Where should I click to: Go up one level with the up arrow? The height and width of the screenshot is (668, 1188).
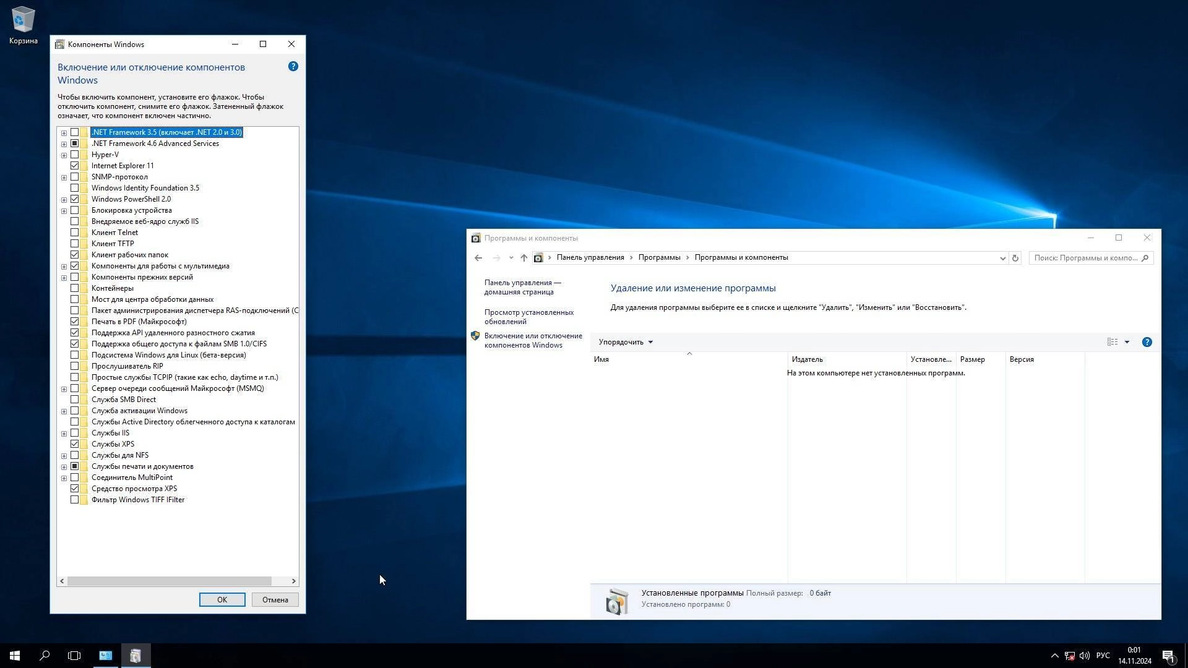[x=523, y=258]
